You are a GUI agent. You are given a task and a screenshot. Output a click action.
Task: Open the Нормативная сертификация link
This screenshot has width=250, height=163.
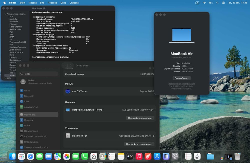click(x=181, y=84)
